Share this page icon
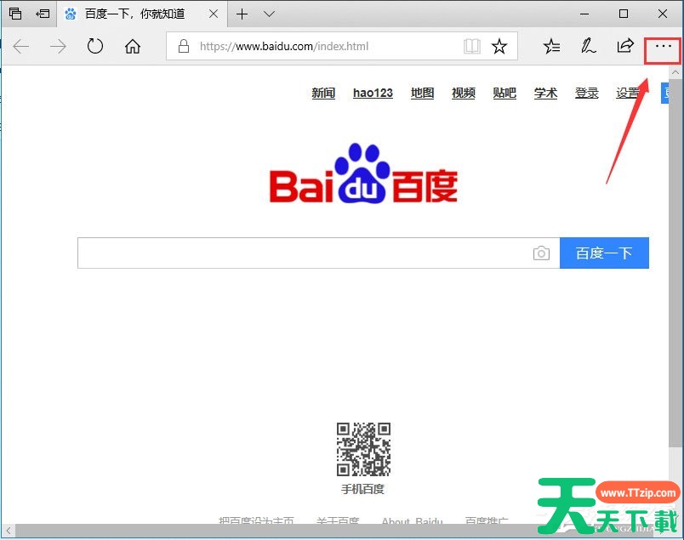The height and width of the screenshot is (540, 684). click(x=625, y=46)
